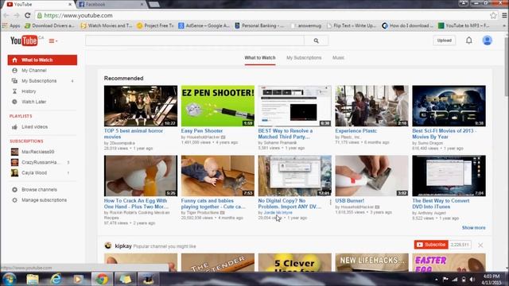Open Internet Explorer from taskbar
This screenshot has height=286, width=509.
point(56,279)
